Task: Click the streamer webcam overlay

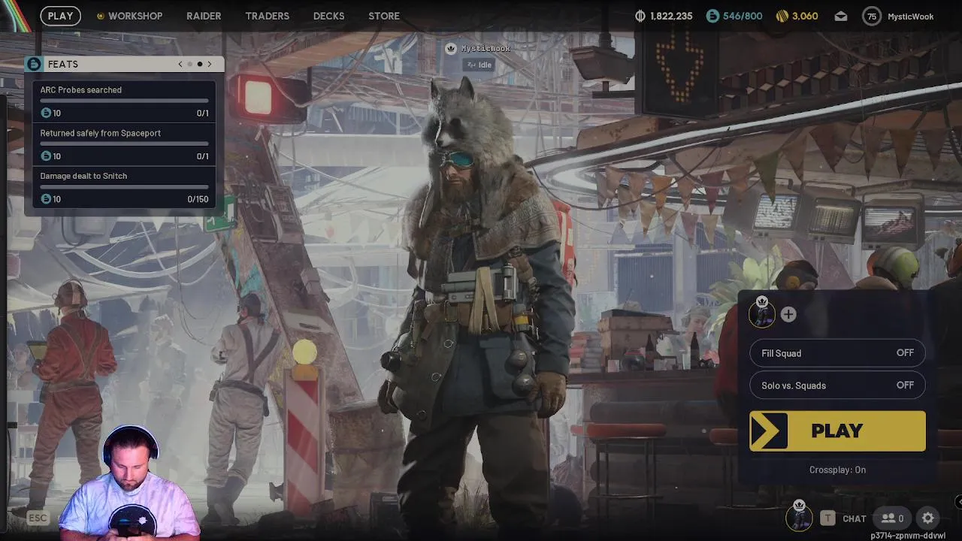Action: click(x=129, y=482)
